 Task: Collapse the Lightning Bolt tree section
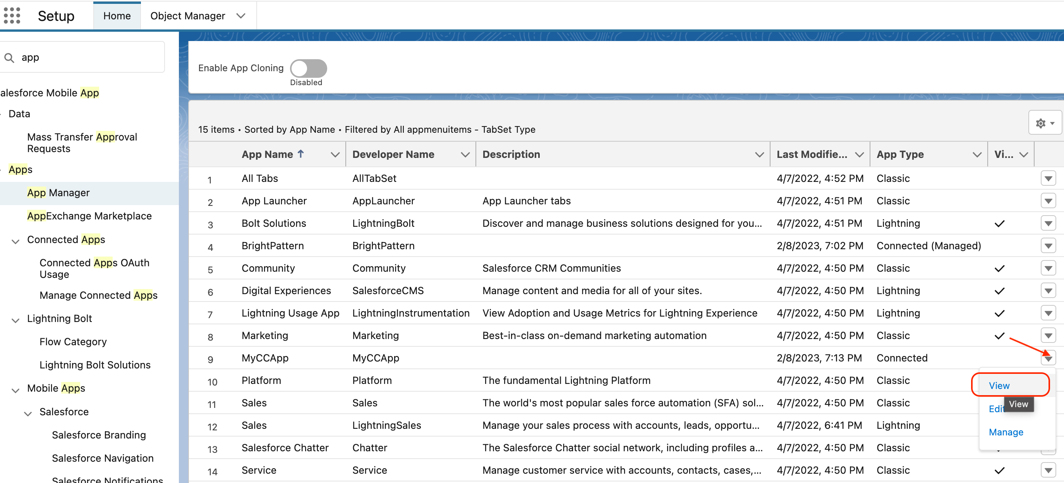click(15, 320)
